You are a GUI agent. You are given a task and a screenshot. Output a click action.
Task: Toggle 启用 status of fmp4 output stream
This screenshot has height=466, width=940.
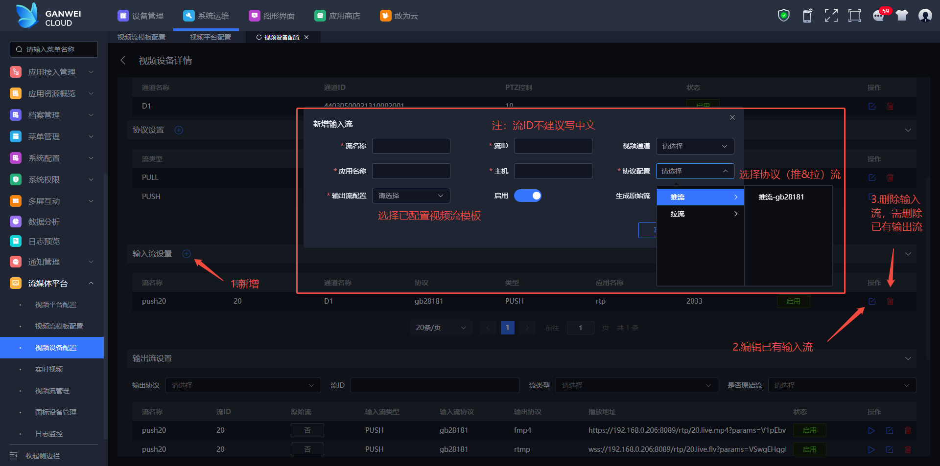click(x=809, y=430)
